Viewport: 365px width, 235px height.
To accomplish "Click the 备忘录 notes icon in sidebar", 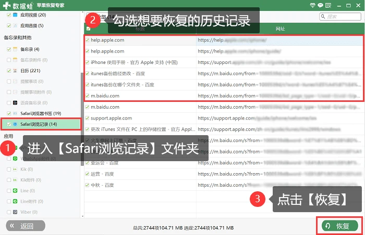I will [x=15, y=49].
